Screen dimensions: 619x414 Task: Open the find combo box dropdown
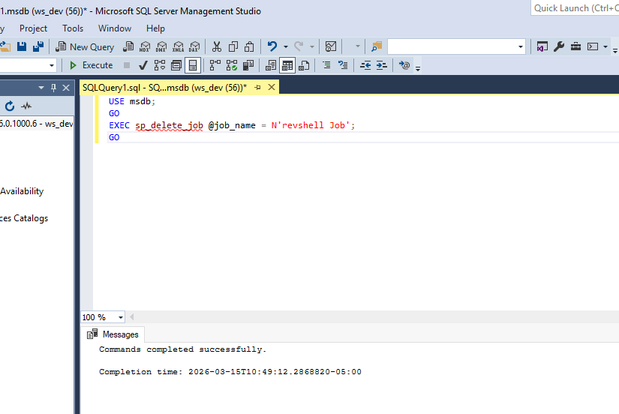(520, 46)
